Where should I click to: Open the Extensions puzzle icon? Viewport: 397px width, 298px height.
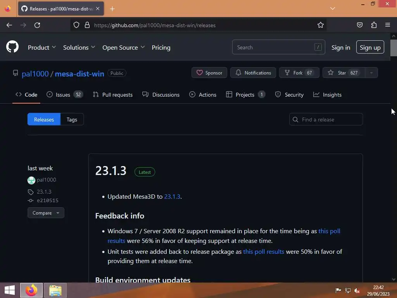pos(374,25)
